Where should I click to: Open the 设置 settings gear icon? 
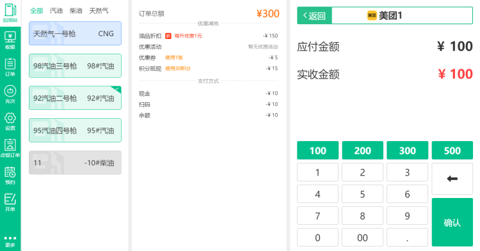point(10,121)
